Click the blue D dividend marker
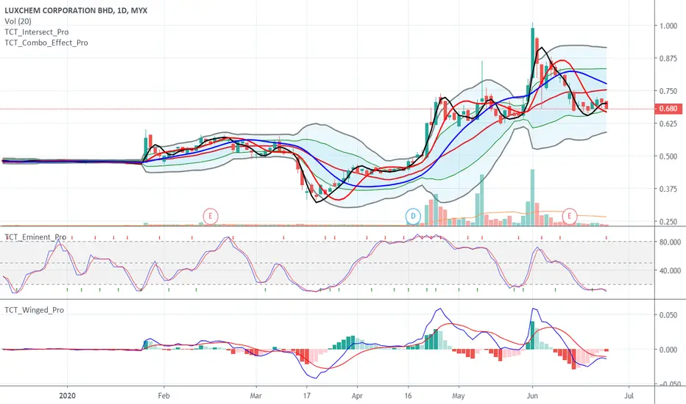 tap(413, 216)
